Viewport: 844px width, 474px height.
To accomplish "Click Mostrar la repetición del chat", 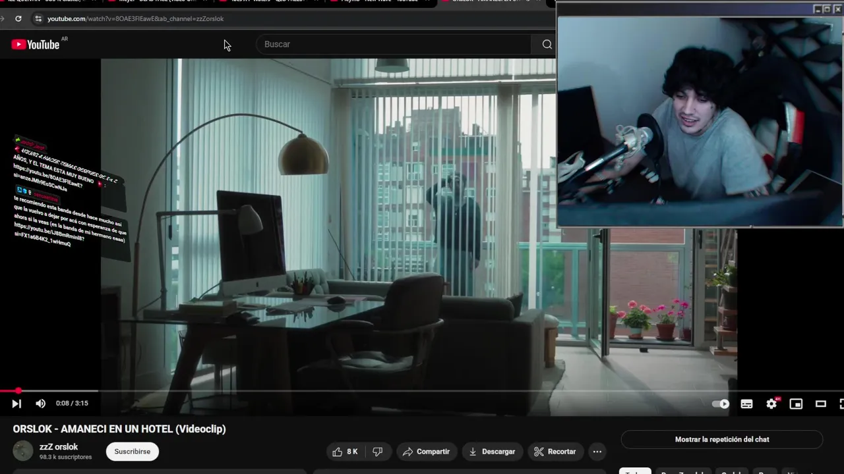I will (722, 440).
